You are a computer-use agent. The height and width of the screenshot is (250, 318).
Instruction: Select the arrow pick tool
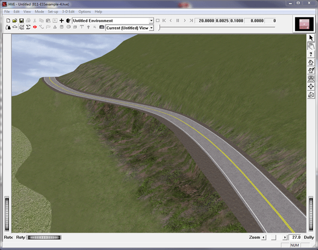(311, 38)
